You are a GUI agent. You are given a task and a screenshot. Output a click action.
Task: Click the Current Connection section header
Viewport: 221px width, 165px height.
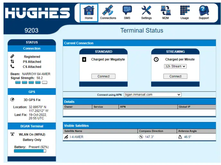click(139, 43)
